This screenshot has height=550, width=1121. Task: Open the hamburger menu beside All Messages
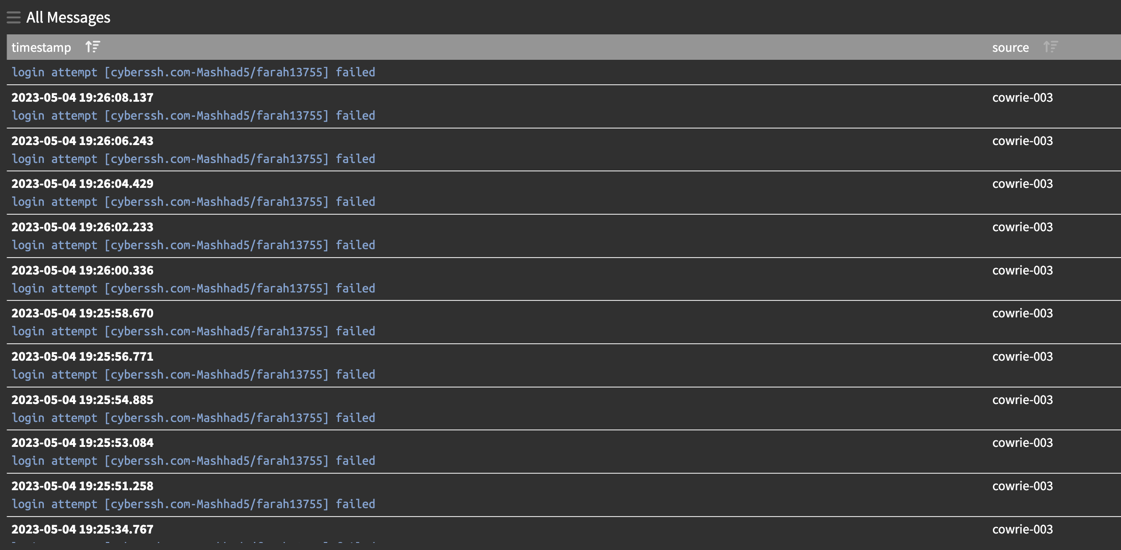[14, 17]
